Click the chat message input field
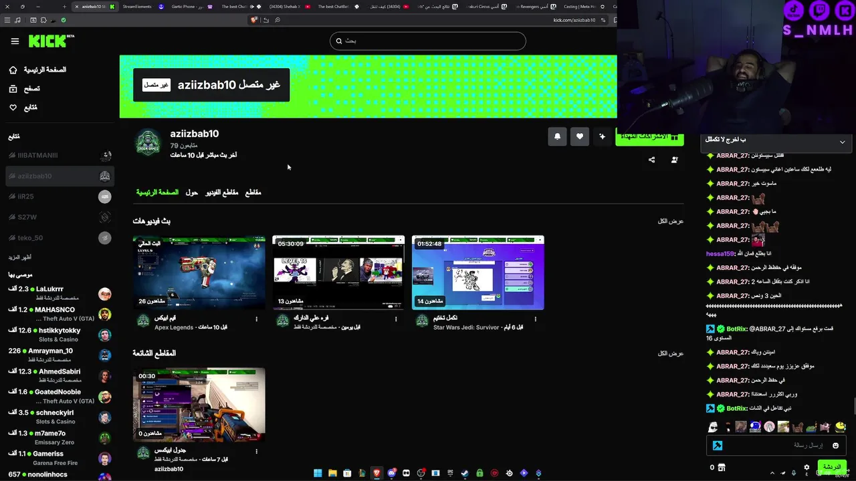Screen dimensions: 856x481 tap(776, 446)
